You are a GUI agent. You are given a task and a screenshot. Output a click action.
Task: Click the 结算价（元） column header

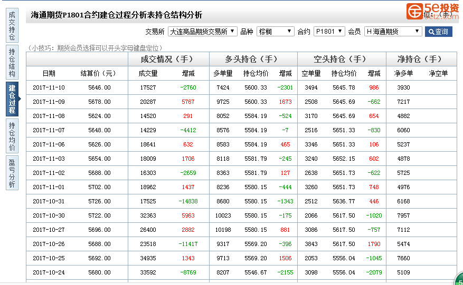(x=98, y=73)
